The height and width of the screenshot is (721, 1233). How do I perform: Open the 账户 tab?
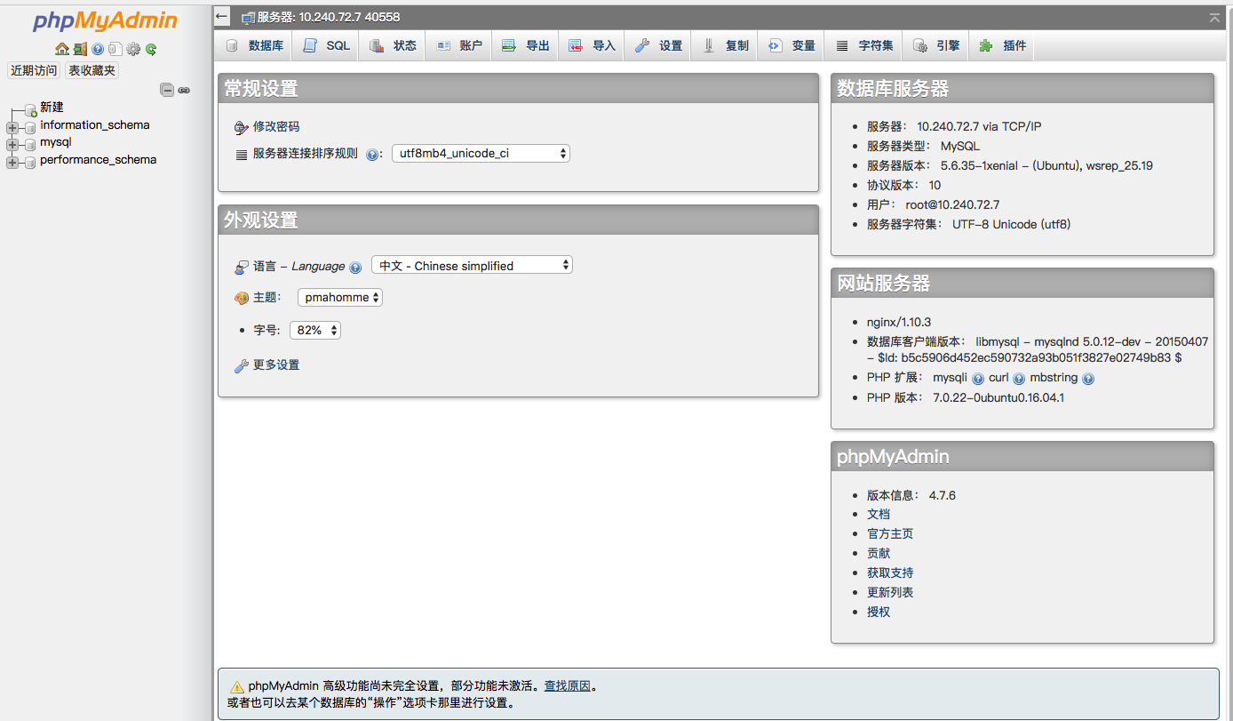pos(459,45)
